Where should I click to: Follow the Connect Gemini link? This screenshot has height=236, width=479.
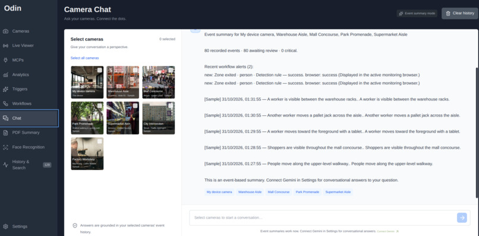tap(386, 231)
